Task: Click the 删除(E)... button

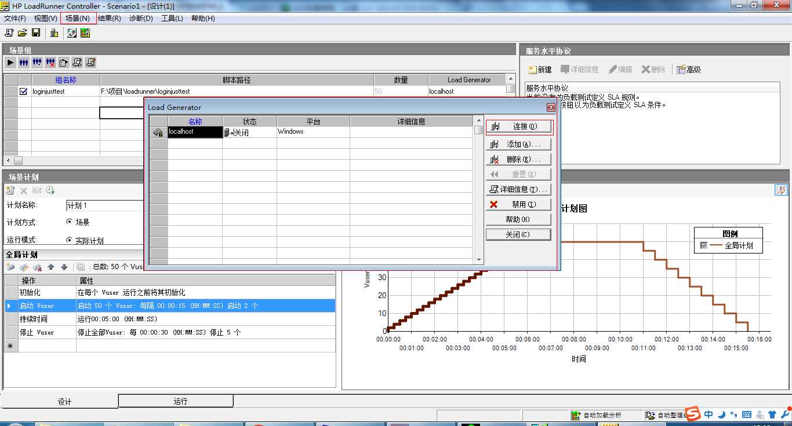Action: [518, 159]
